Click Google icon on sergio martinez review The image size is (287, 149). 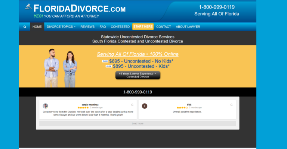pos(132,105)
